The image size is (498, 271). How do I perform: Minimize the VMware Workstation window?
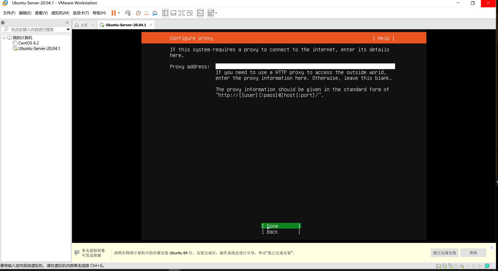click(458, 3)
